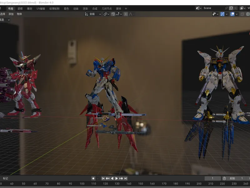Open the 标记 marker menu in timeline

(5, 178)
